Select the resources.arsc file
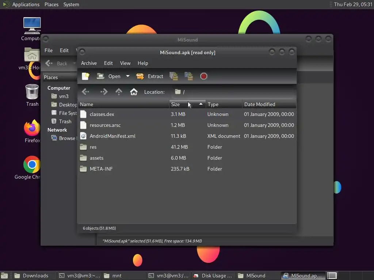The image size is (374, 280). point(187,125)
